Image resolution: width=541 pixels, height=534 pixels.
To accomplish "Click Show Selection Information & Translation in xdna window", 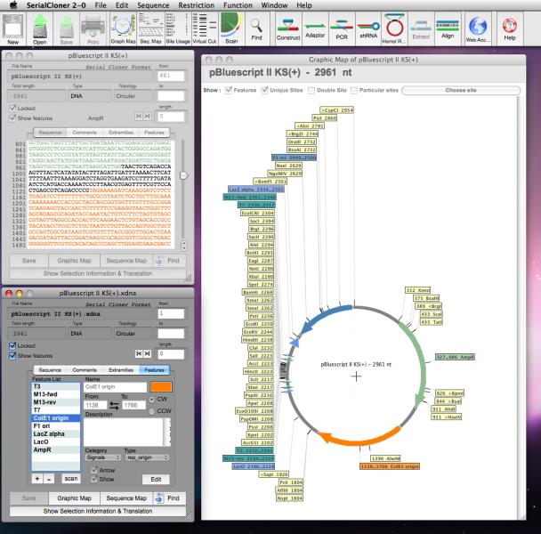I will pyautogui.click(x=98, y=511).
